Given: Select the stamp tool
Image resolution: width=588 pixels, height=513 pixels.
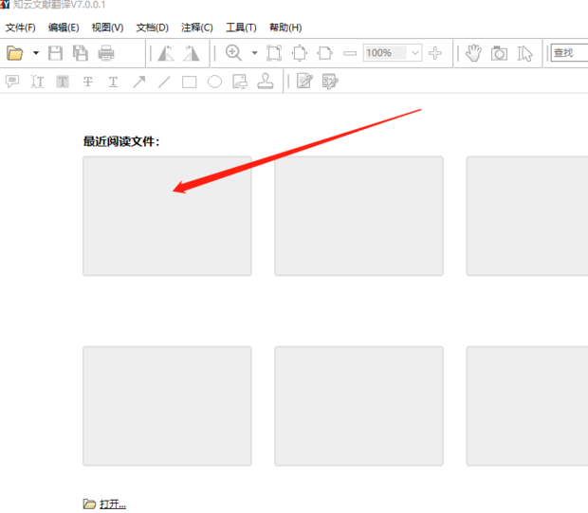Looking at the screenshot, I should coord(266,81).
